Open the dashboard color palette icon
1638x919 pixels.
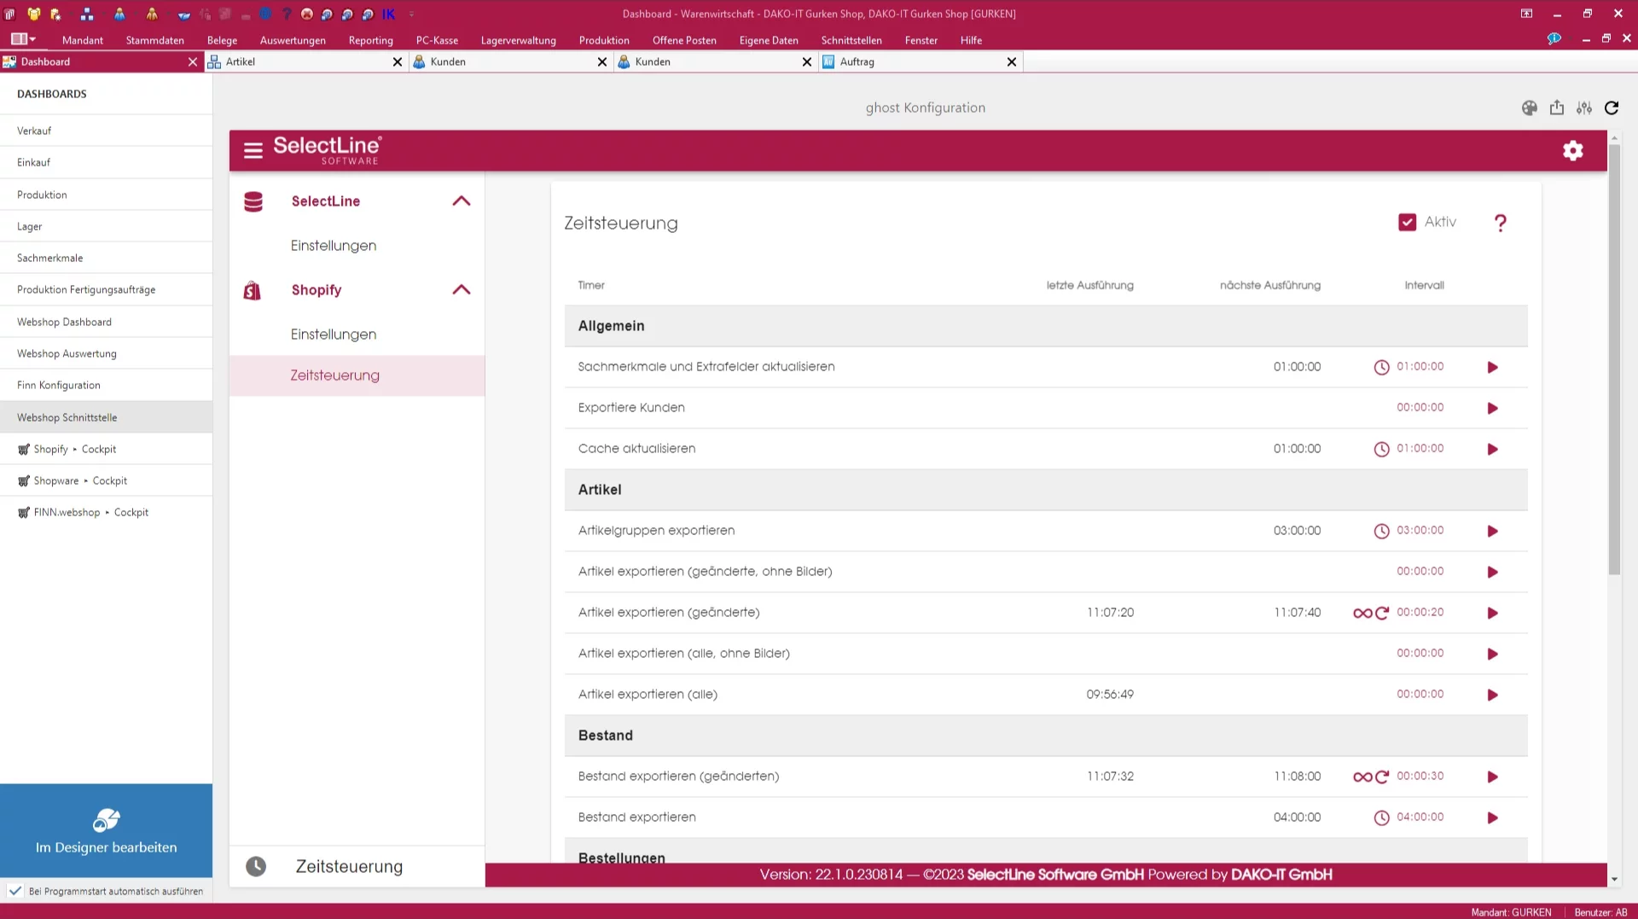1529,108
